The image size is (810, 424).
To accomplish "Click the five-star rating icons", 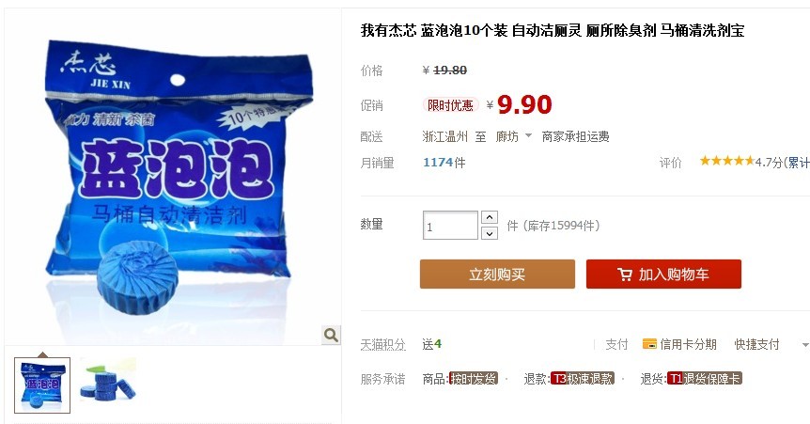I will pos(726,162).
